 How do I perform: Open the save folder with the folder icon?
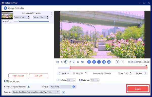coord(63,92)
